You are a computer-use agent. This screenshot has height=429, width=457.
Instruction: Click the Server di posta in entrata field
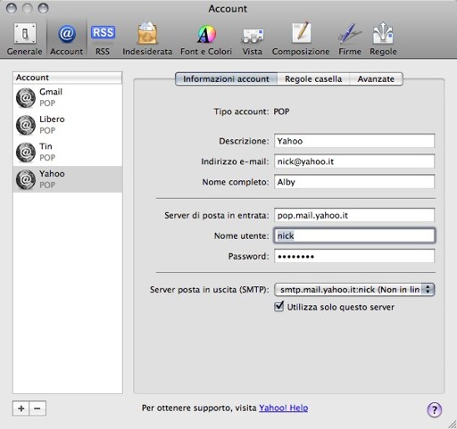[x=354, y=215]
